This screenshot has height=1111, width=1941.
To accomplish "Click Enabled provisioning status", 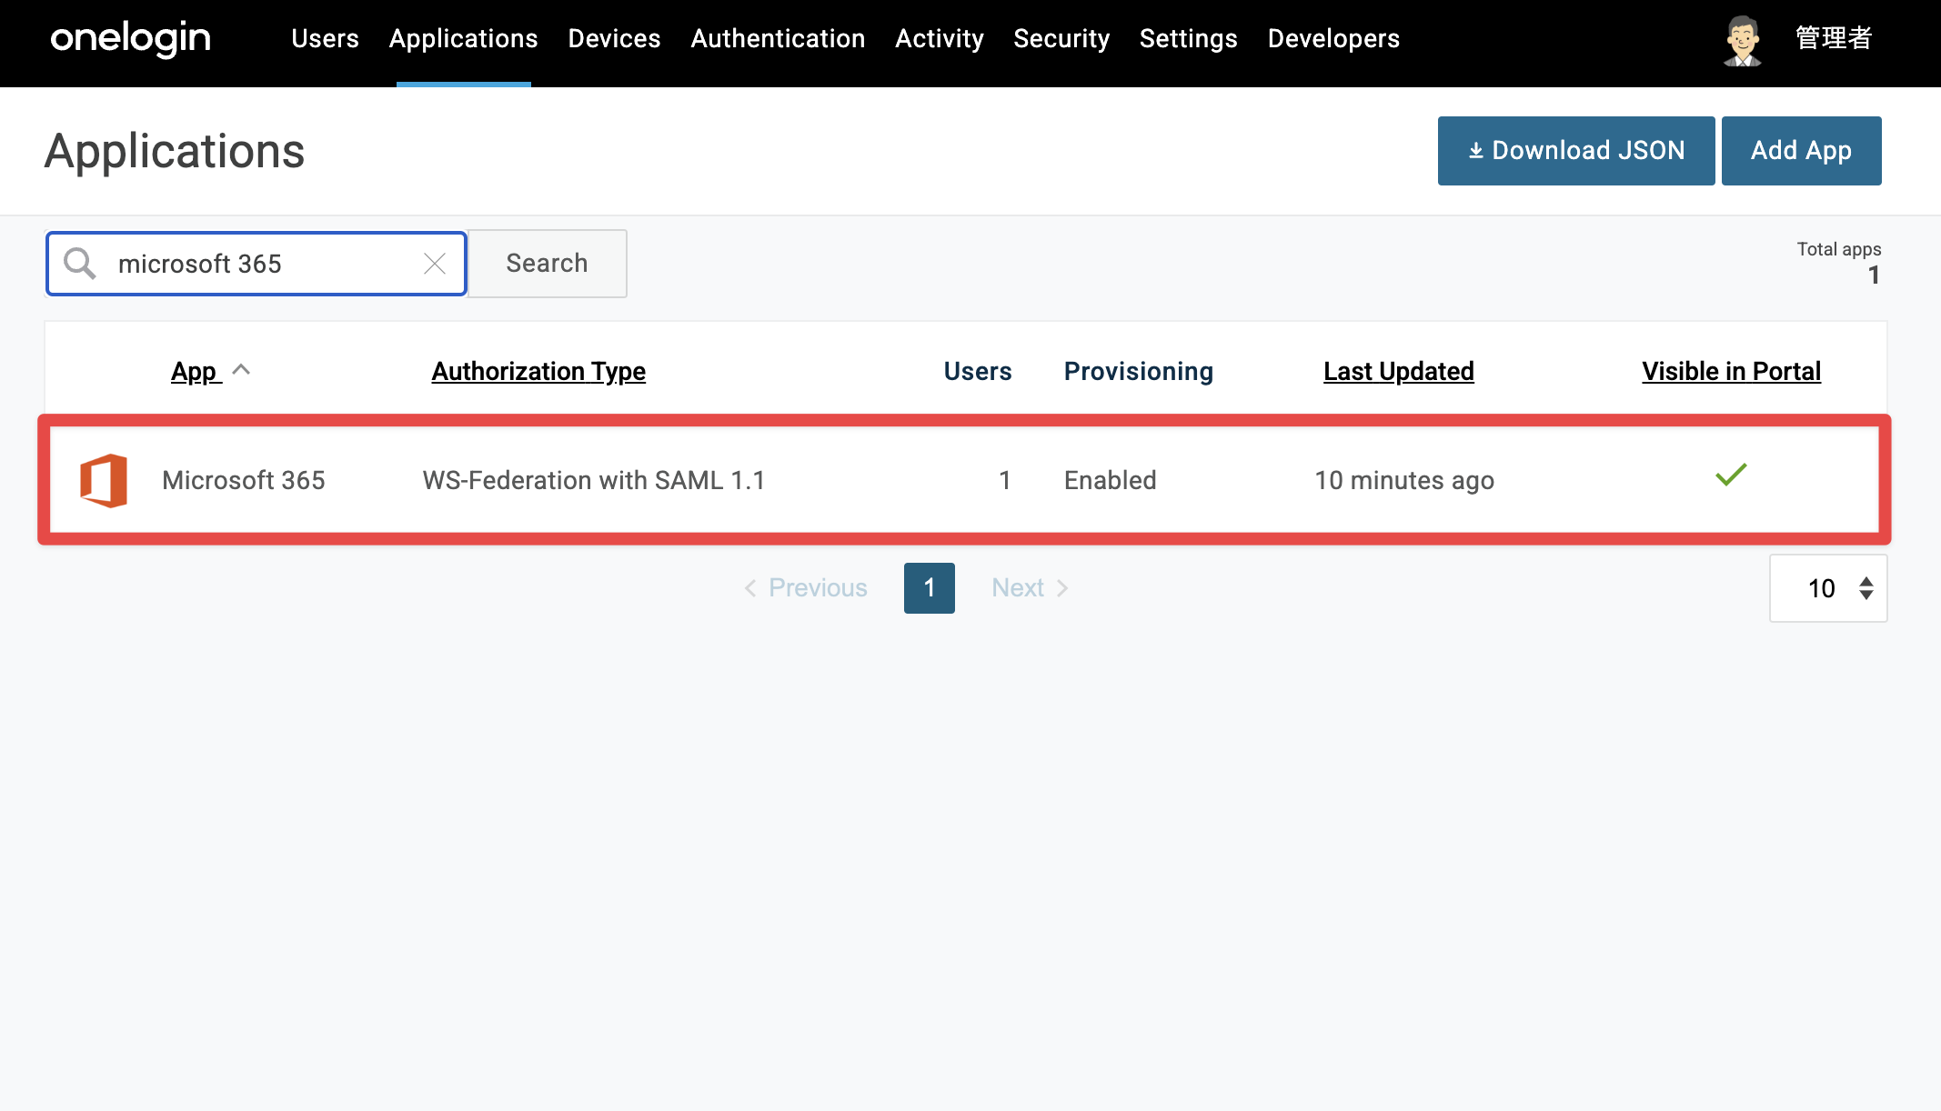I will 1111,480.
